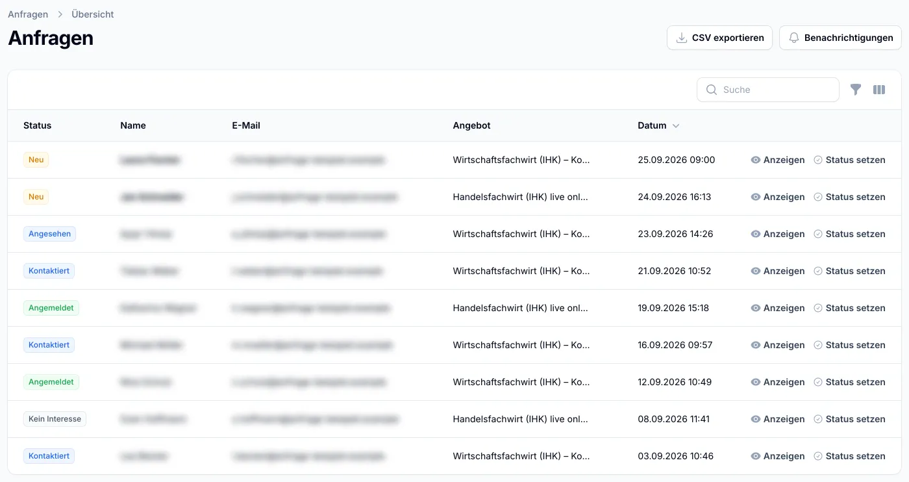The image size is (909, 482).
Task: Click the date 24.09.2026 16:13
Action: coord(675,197)
